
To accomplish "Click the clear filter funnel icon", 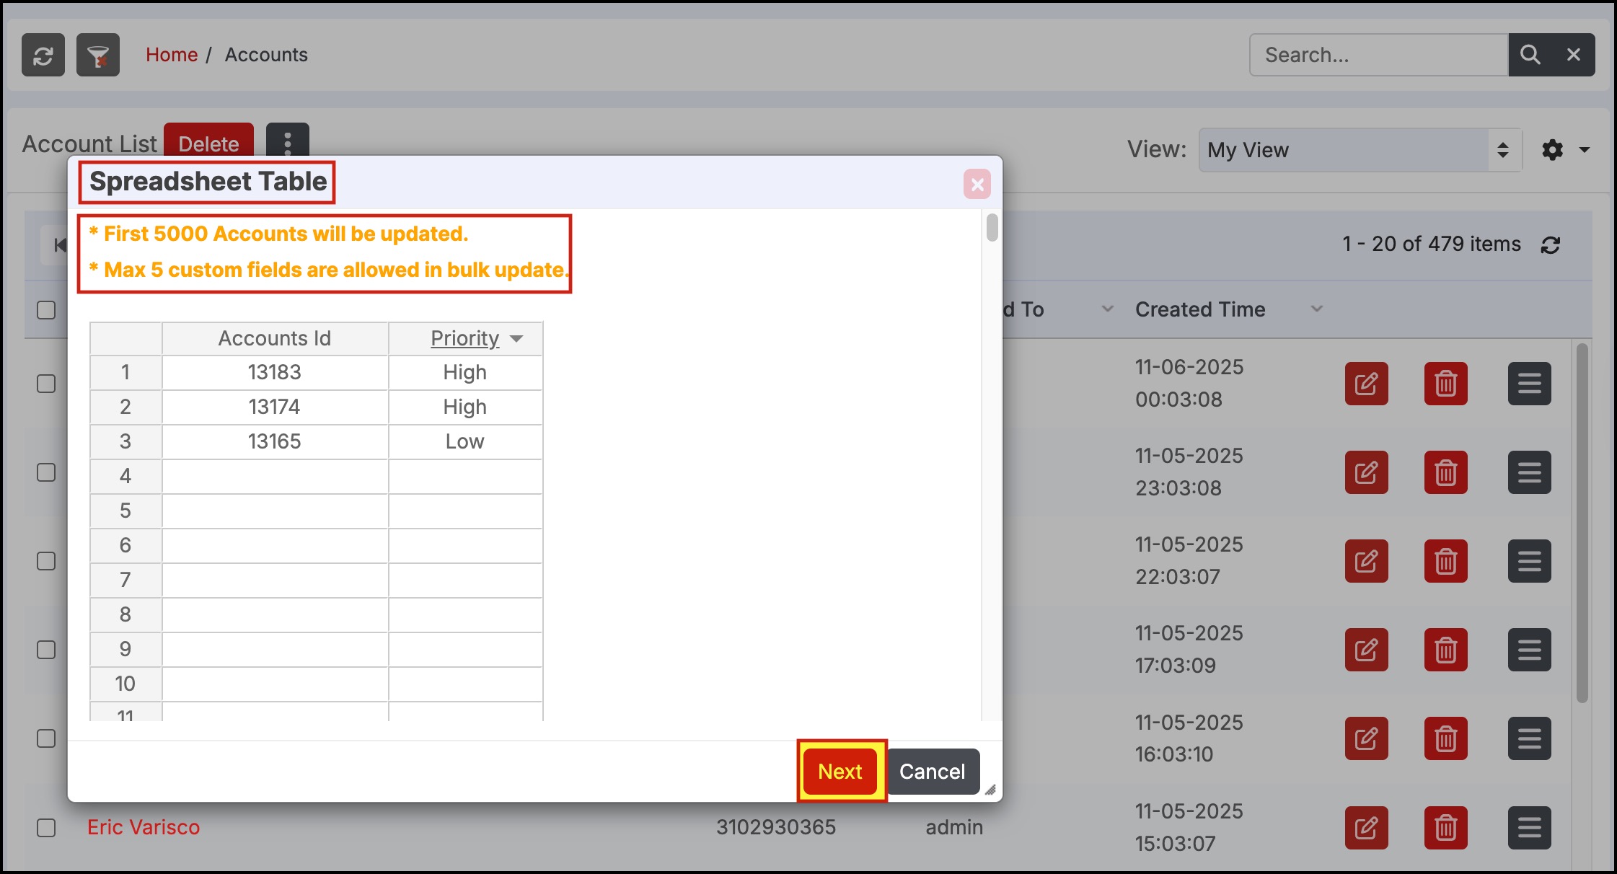I will click(98, 55).
